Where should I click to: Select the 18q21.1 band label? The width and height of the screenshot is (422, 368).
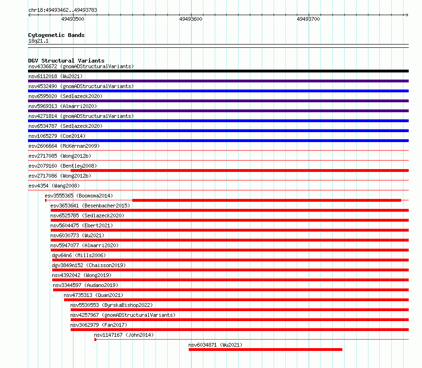[38, 41]
